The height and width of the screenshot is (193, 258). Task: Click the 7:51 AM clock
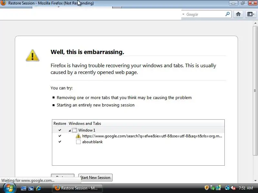pyautogui.click(x=246, y=188)
